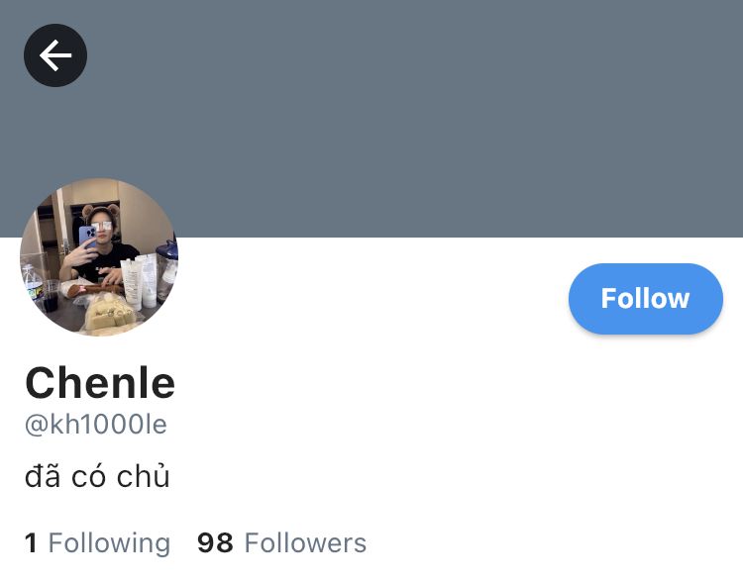The height and width of the screenshot is (581, 743).
Task: Tap the bio text đã có chủ
Action: 97,475
